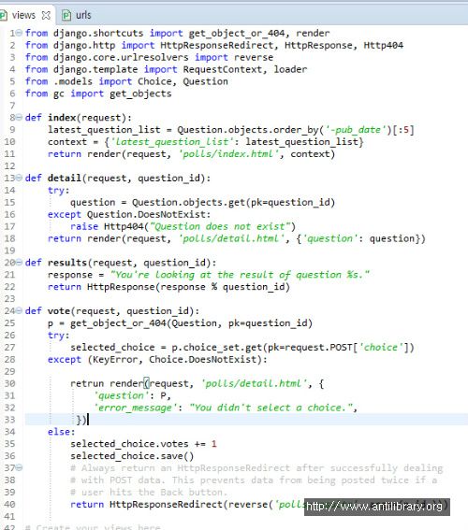Viewport: 468px width, 530px height.
Task: Click the 'detail' function name on line 13
Action: click(65, 179)
